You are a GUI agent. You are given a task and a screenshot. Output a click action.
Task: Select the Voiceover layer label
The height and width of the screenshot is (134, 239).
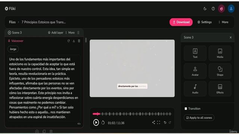click(x=16, y=41)
